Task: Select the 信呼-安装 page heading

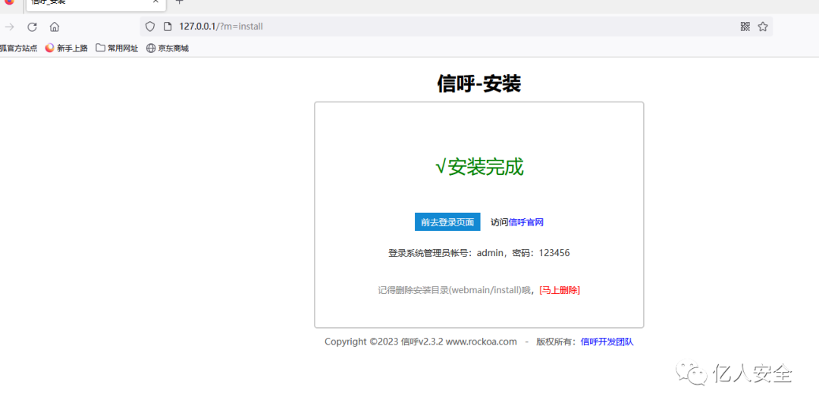Action: 479,84
